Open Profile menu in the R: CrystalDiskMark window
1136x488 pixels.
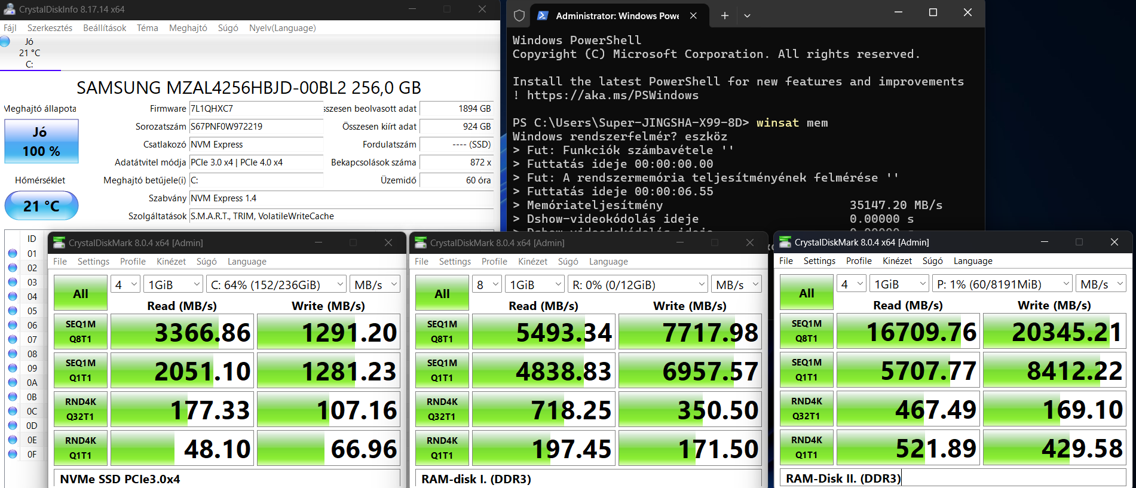(494, 262)
